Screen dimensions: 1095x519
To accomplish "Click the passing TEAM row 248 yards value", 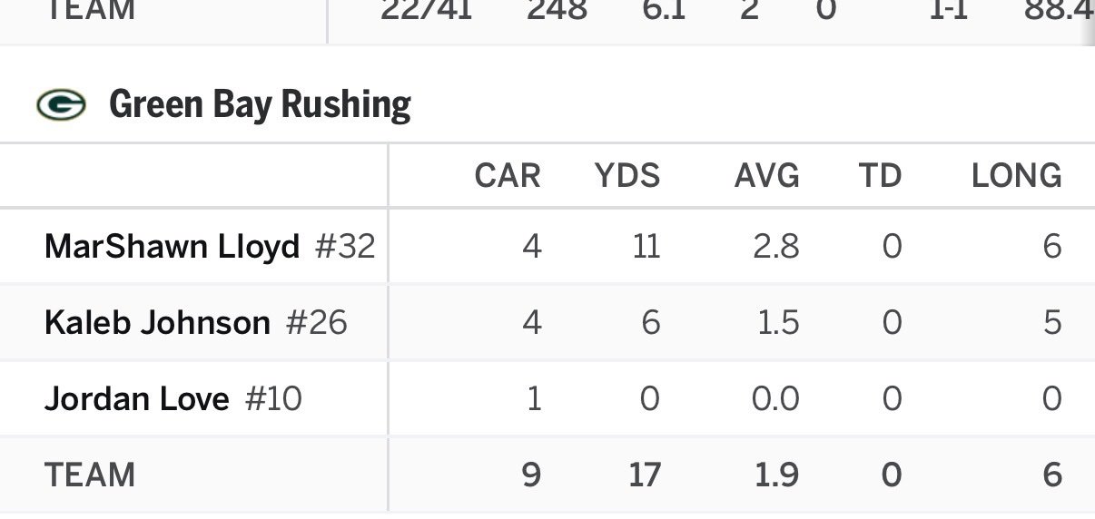I will pyautogui.click(x=557, y=11).
